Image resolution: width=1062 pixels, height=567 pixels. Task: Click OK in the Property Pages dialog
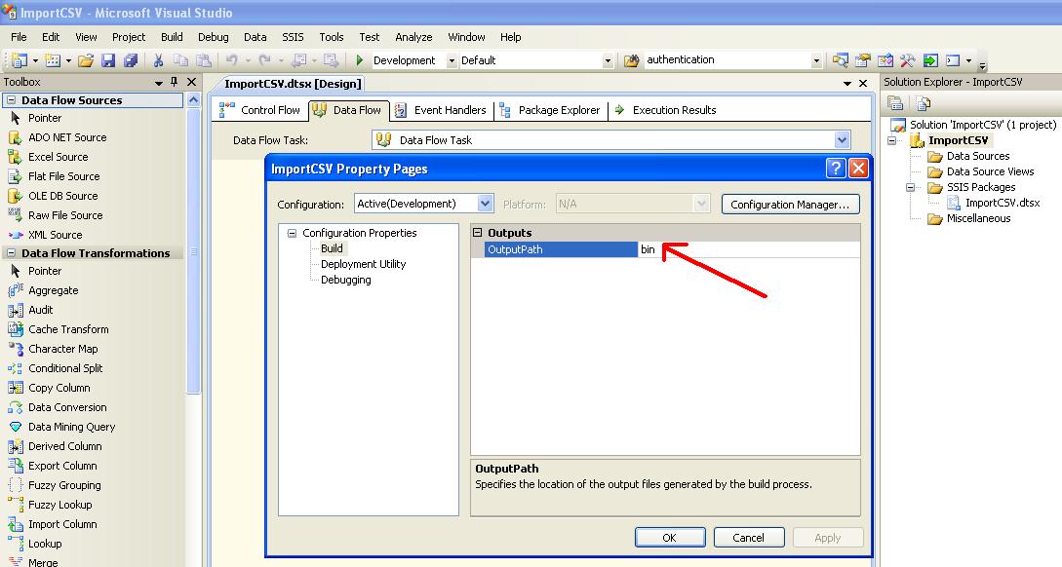670,536
